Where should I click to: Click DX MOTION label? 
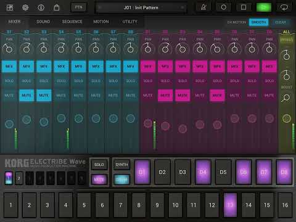(x=236, y=22)
